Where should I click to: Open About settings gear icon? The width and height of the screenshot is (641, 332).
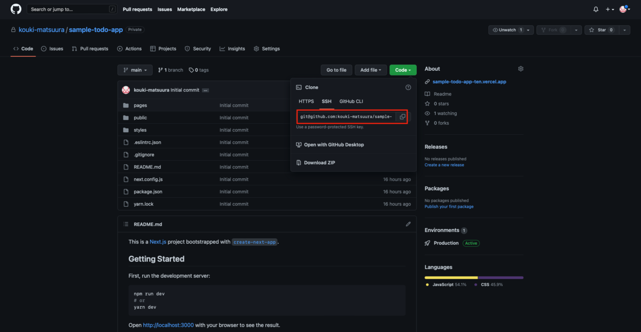point(521,69)
